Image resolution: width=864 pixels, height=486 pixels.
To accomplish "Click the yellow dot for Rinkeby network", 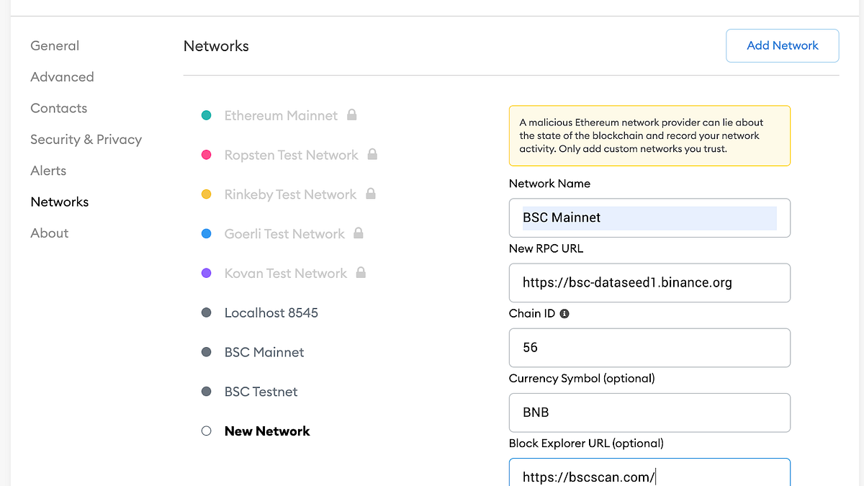I will (x=207, y=194).
